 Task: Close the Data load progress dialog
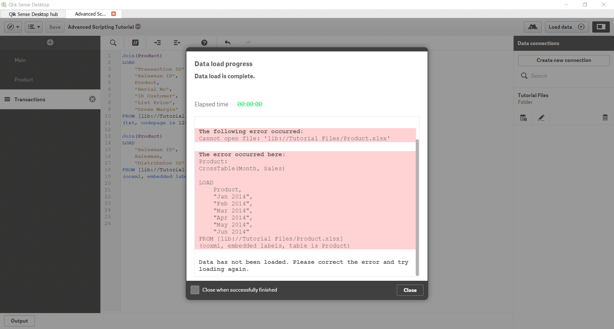point(410,290)
